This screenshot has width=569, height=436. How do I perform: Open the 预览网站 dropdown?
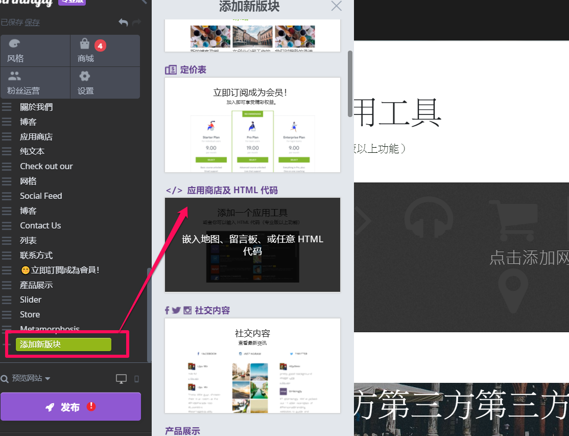pos(31,378)
